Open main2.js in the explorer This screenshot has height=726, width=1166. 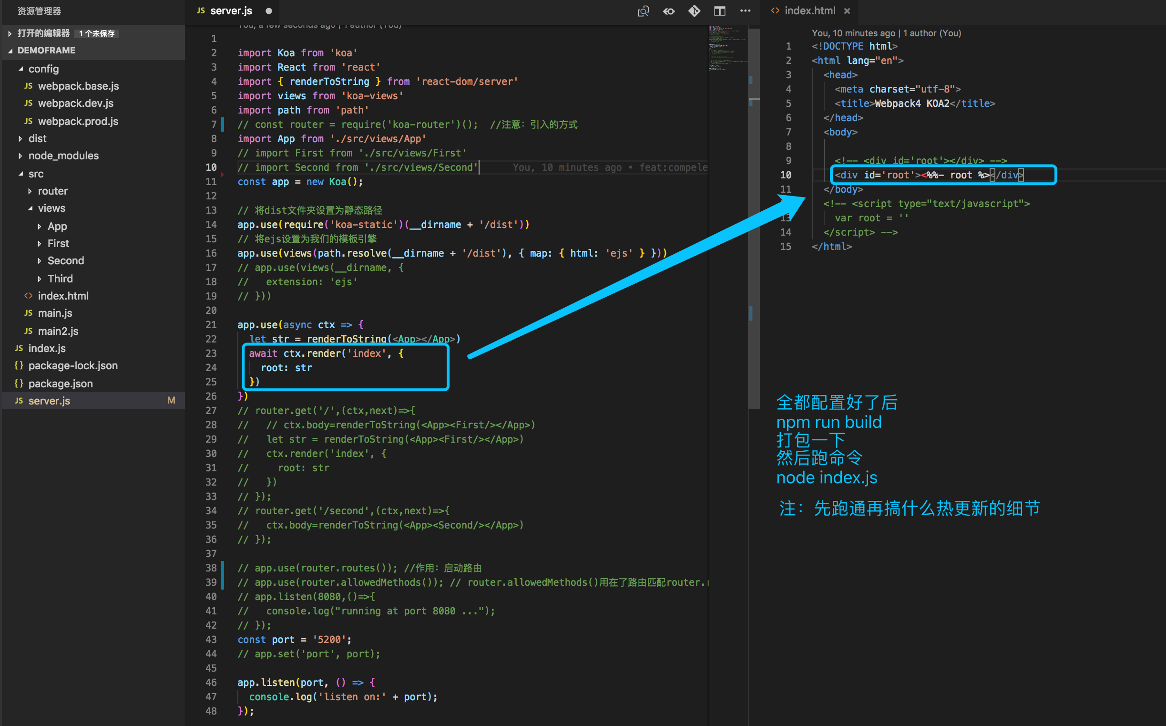pyautogui.click(x=93, y=331)
